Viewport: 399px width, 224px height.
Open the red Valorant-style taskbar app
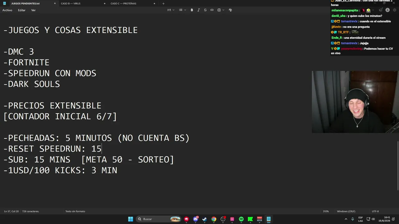pos(186,219)
